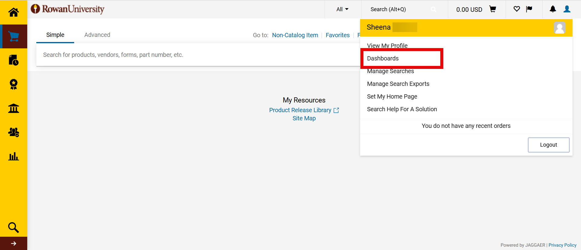Open the Home icon in the sidebar

13,12
